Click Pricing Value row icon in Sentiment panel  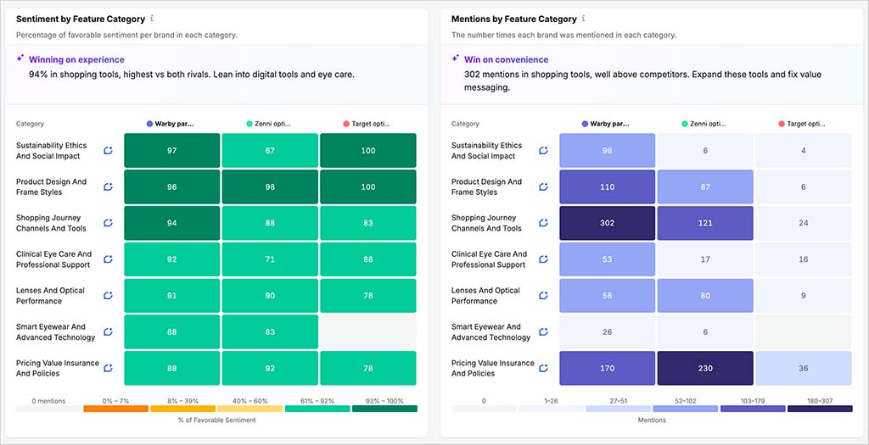pyautogui.click(x=108, y=368)
